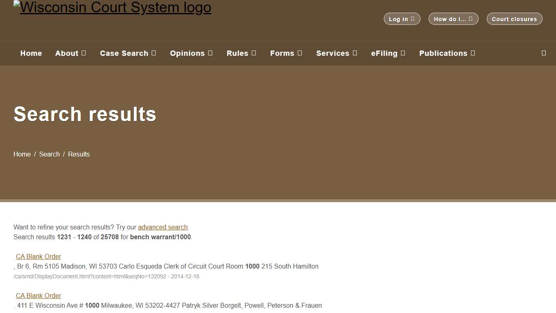The image size is (556, 313).
Task: Select Search in the breadcrumb trail
Action: (x=49, y=154)
